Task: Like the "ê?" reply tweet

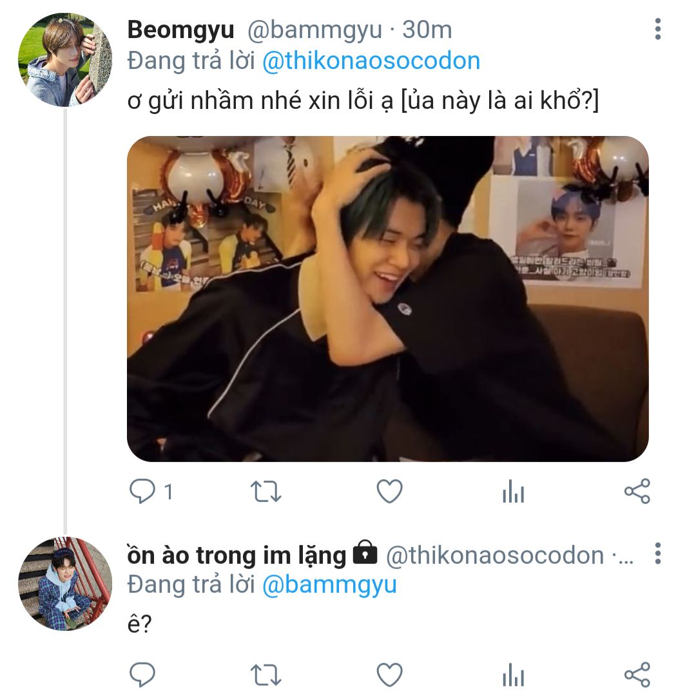Action: [389, 675]
